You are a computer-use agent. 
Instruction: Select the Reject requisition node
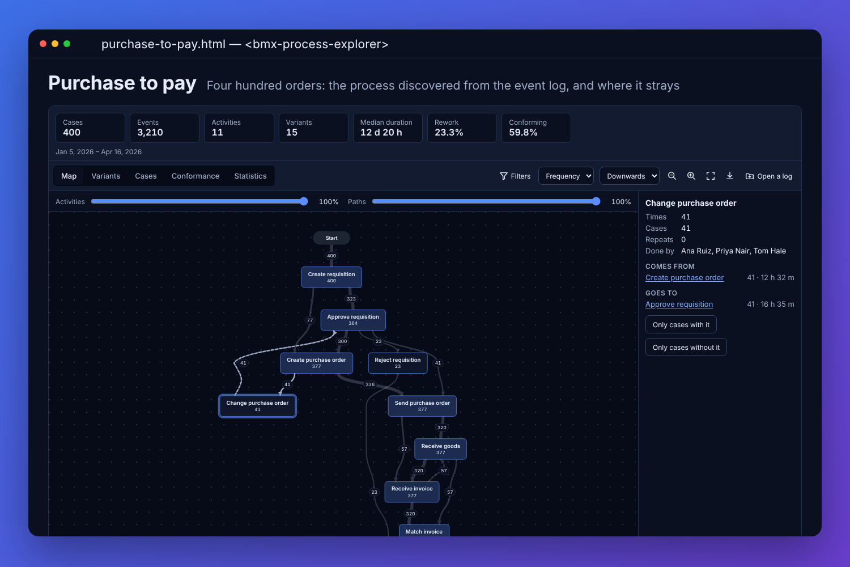(398, 363)
